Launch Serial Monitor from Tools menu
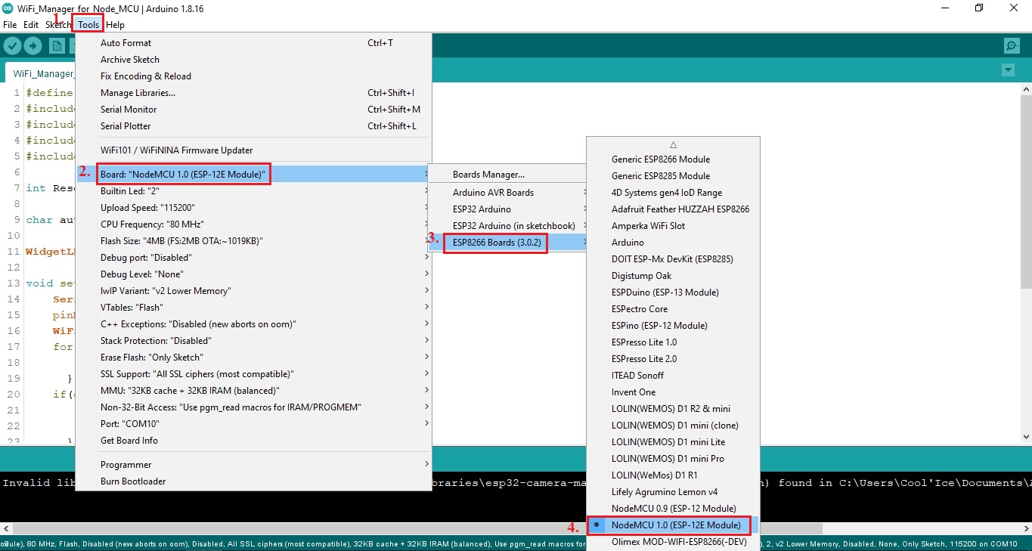Screen dimensions: 1032x551 click(254, 110)
